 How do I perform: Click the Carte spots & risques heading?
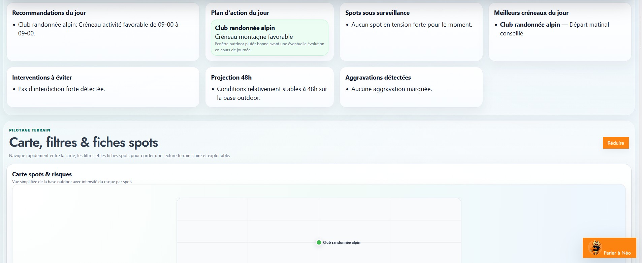click(42, 174)
